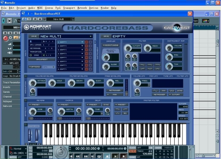The height and width of the screenshot is (159, 221).
Task: Open the File menu
Action: tap(4, 8)
